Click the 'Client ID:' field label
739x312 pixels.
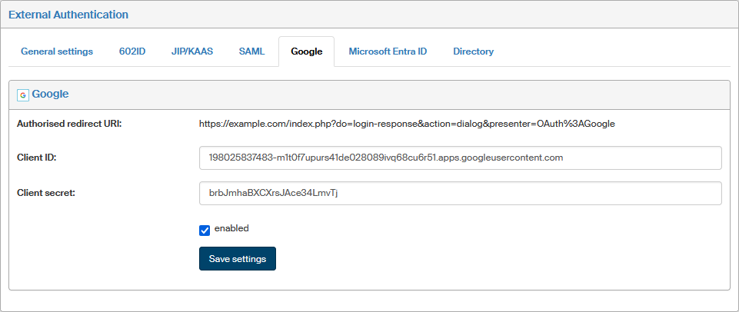(x=37, y=158)
